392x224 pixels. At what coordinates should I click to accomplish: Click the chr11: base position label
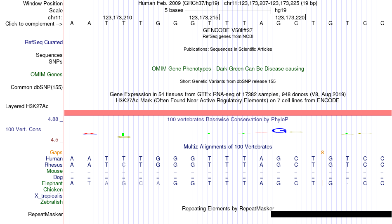pos(55,17)
